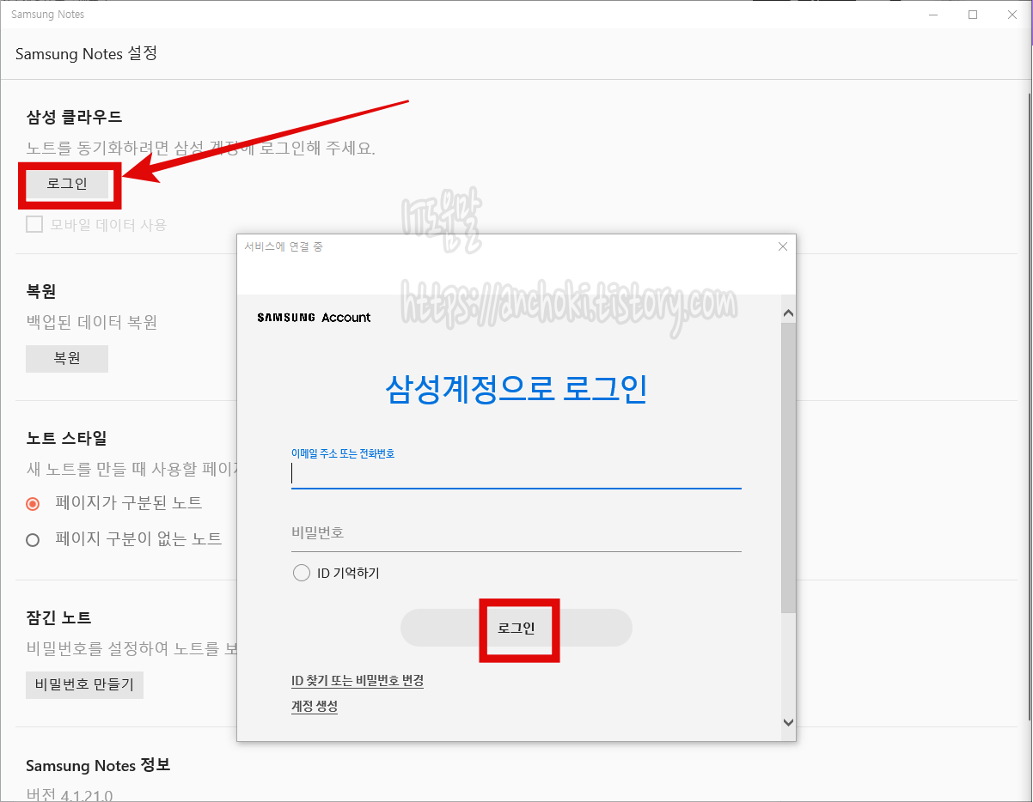
Task: Click the 백업된 데이터 복원 text
Action: (92, 323)
